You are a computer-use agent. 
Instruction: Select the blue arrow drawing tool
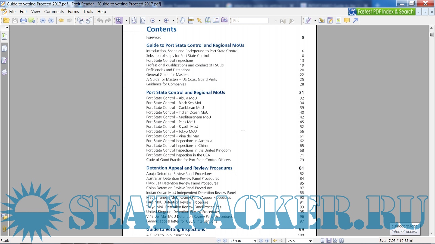(355, 20)
